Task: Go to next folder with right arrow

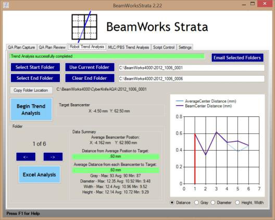Action: point(53,157)
